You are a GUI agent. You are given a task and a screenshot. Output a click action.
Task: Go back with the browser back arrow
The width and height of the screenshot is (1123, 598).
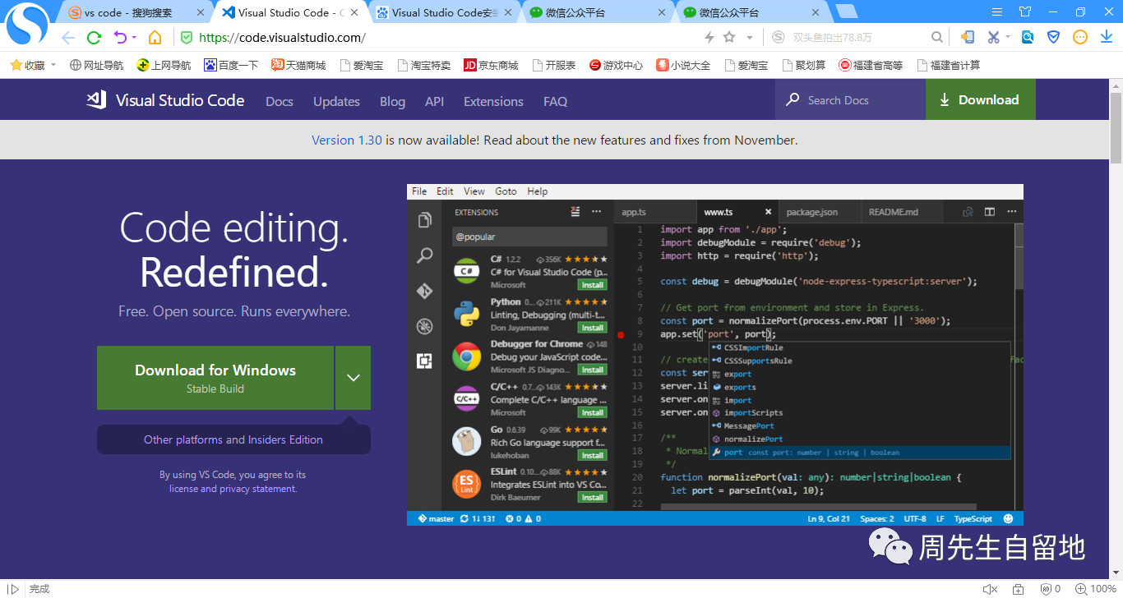[68, 38]
